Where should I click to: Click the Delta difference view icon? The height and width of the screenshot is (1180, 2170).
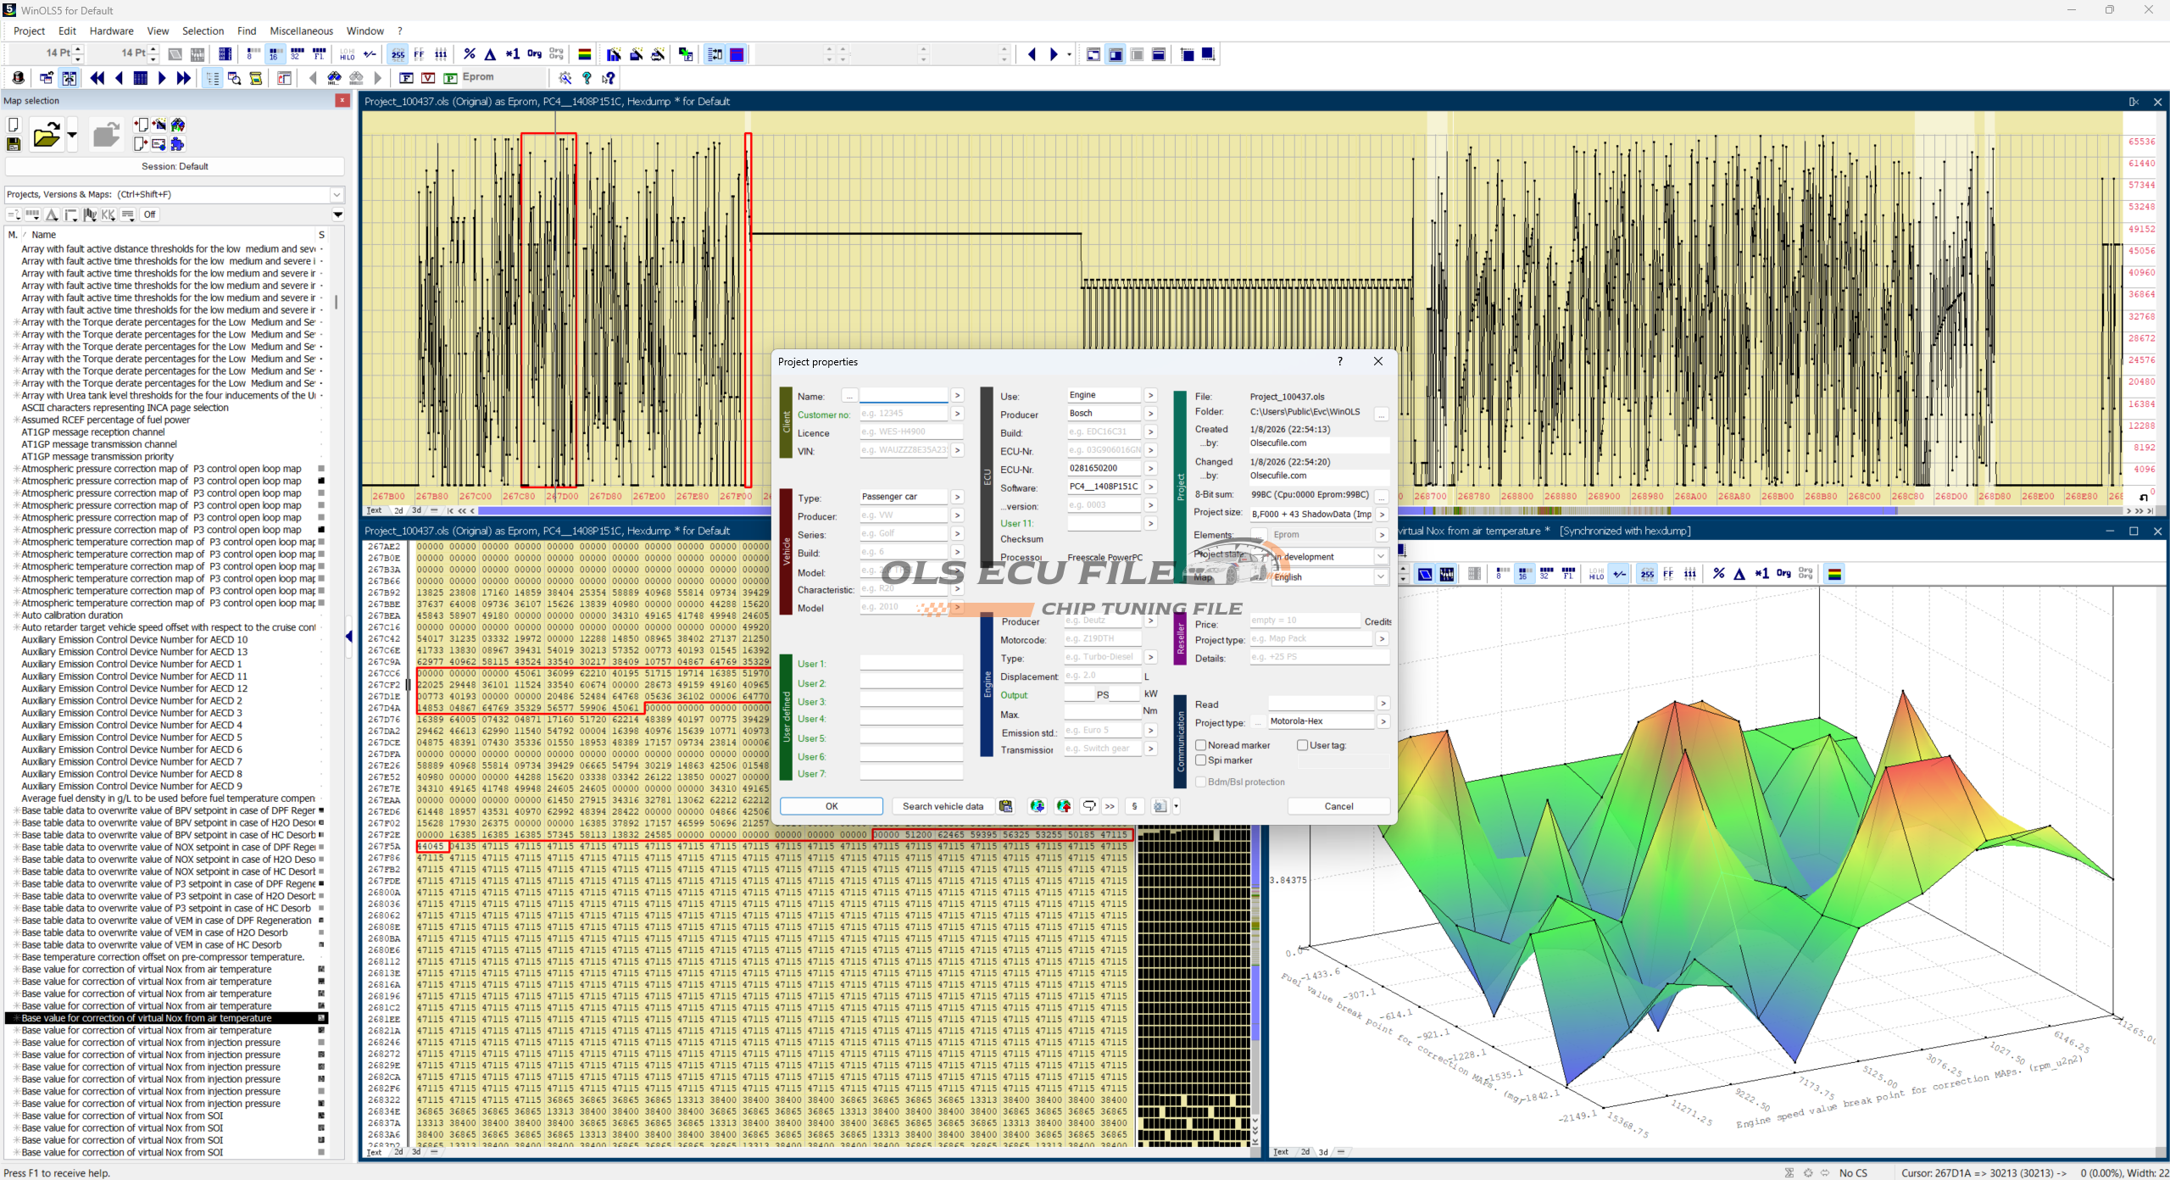coord(490,54)
